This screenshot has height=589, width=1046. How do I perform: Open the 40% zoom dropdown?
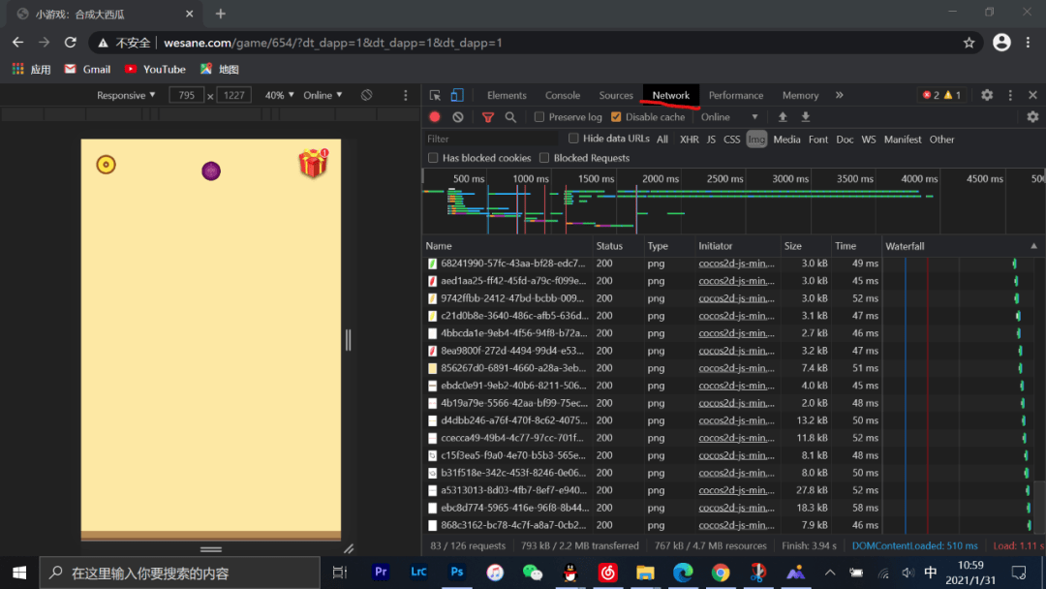click(280, 95)
